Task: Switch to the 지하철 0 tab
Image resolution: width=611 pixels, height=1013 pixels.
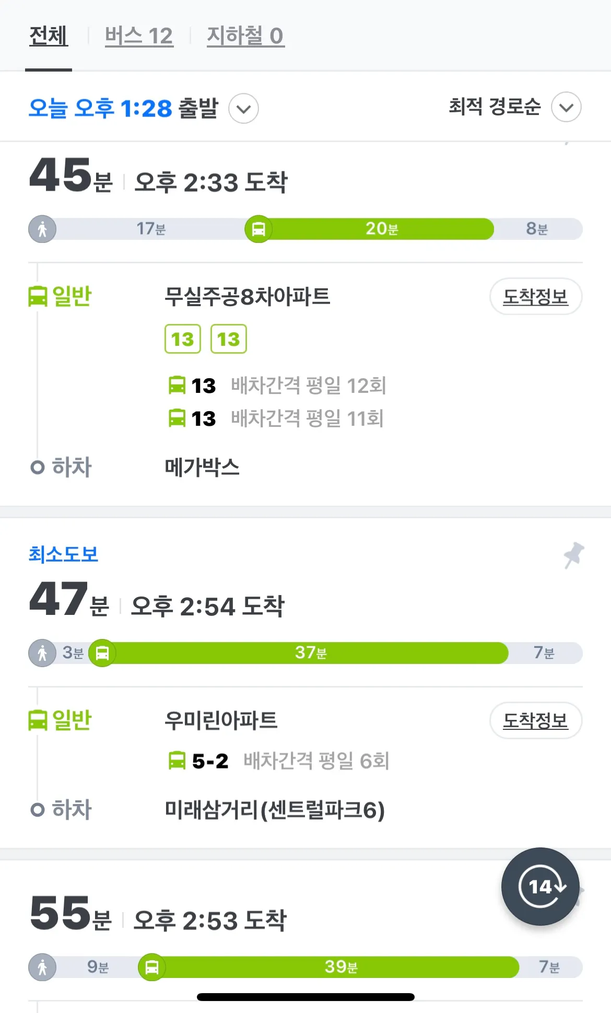Action: pyautogui.click(x=245, y=36)
